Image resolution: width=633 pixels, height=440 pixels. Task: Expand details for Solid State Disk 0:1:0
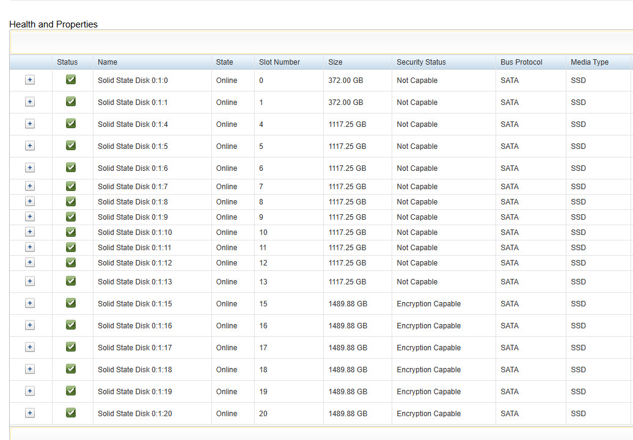(x=30, y=80)
